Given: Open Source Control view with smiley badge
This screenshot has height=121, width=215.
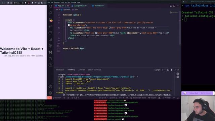Looking at the screenshot, I should click(x=51, y=20).
